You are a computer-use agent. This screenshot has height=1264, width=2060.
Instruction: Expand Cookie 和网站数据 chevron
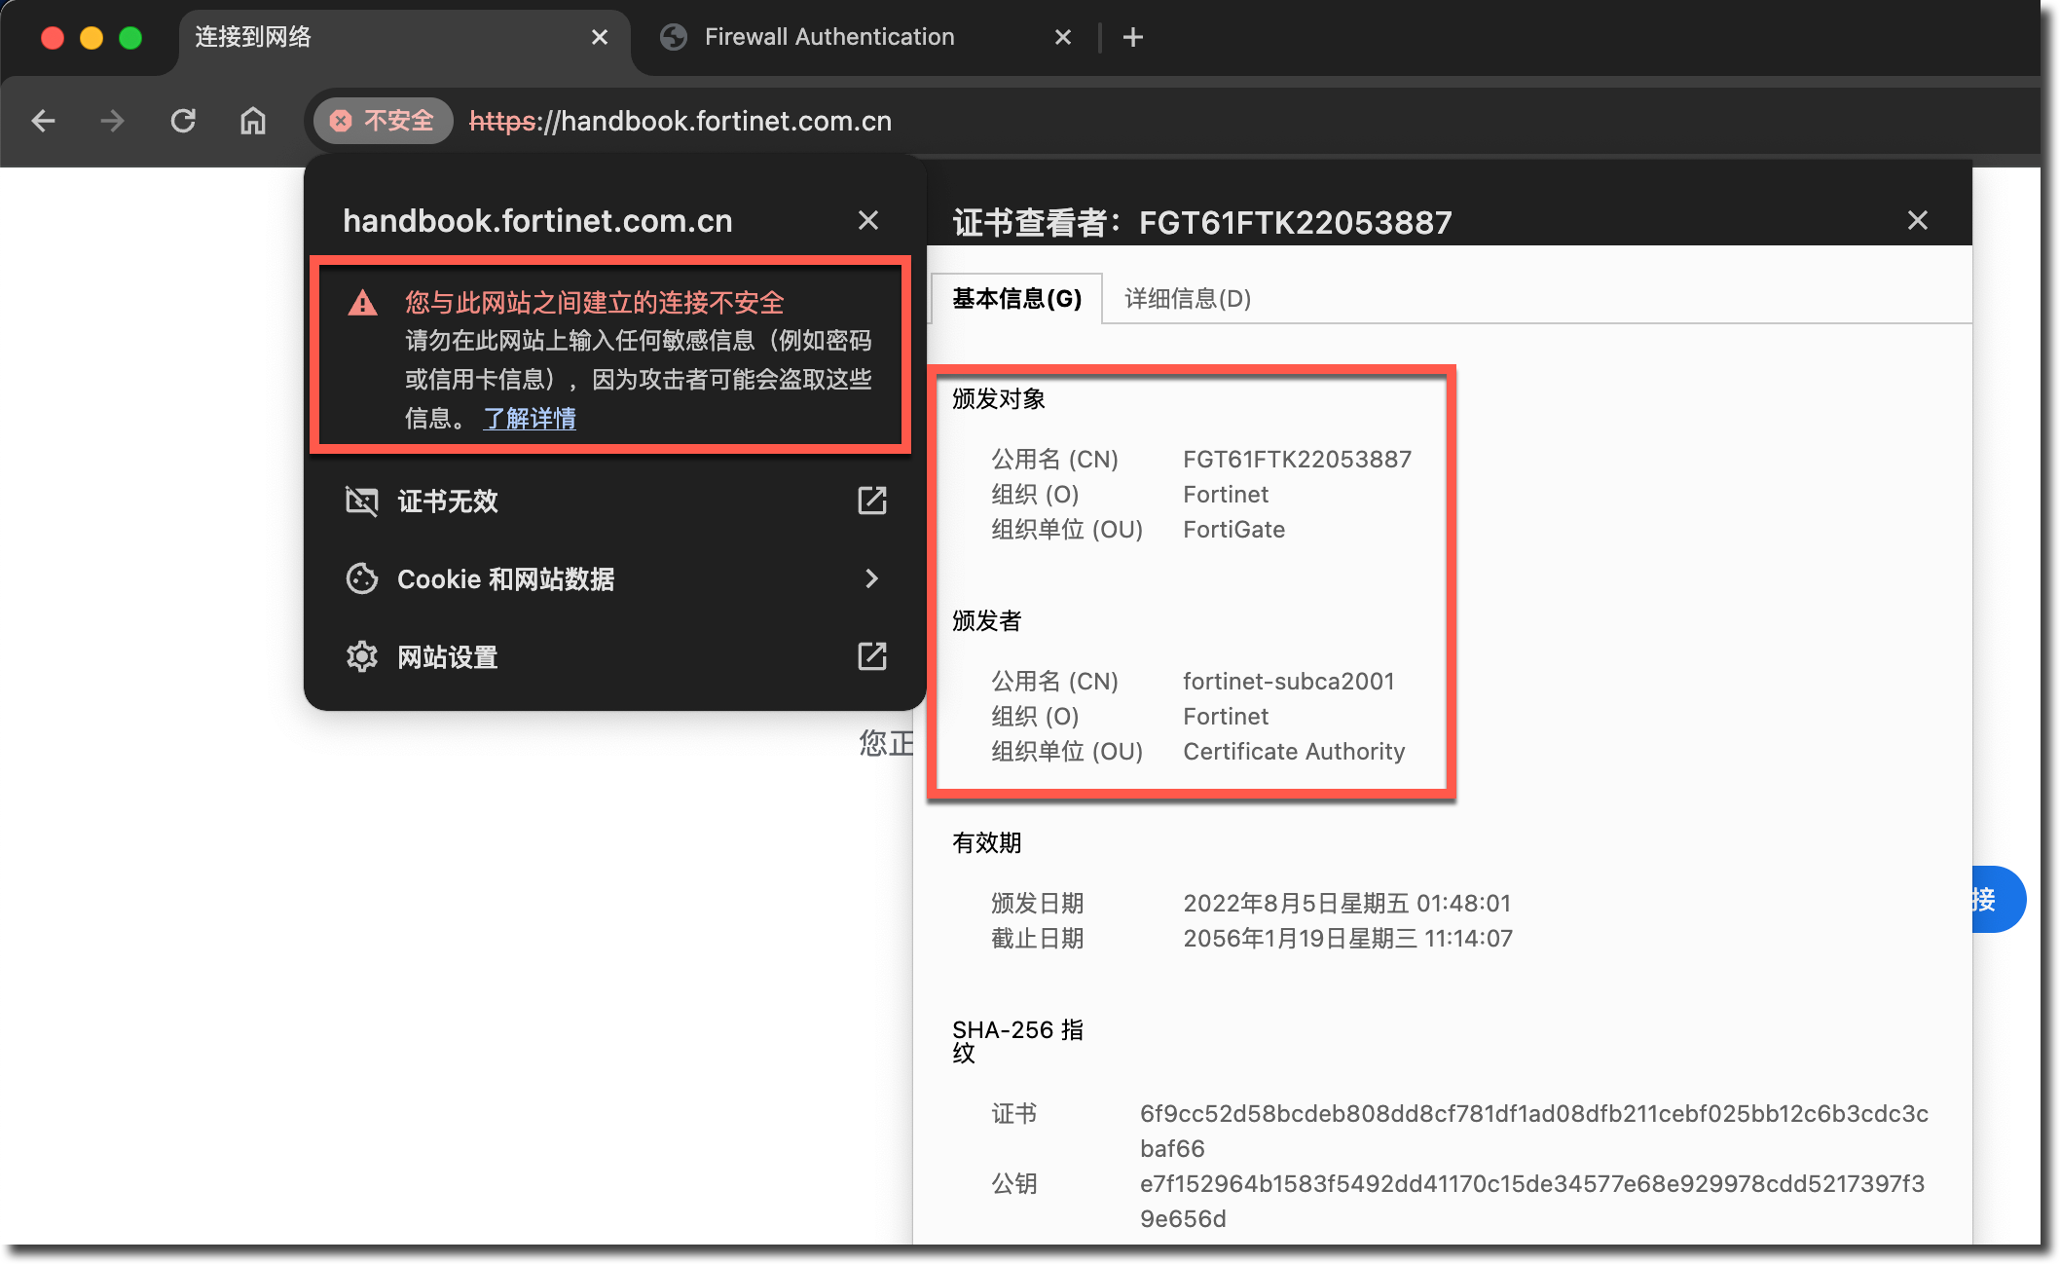tap(871, 578)
